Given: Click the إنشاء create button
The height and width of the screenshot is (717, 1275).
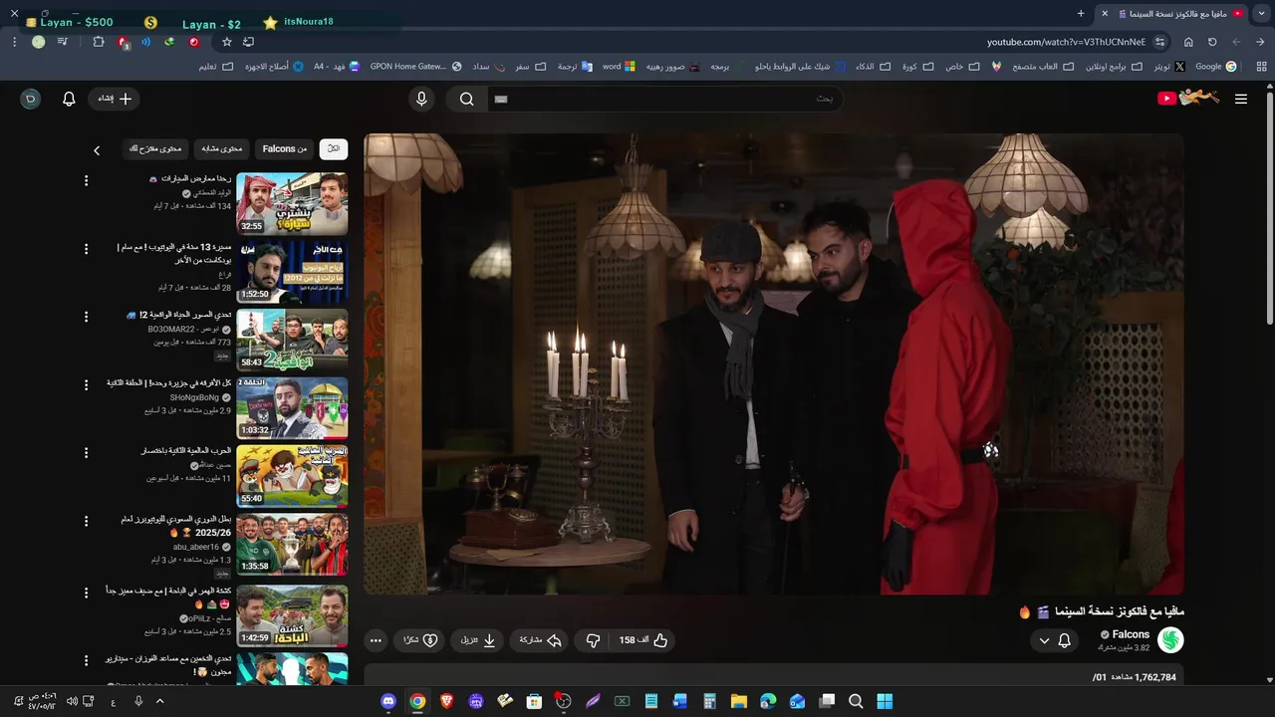Looking at the screenshot, I should tap(115, 99).
